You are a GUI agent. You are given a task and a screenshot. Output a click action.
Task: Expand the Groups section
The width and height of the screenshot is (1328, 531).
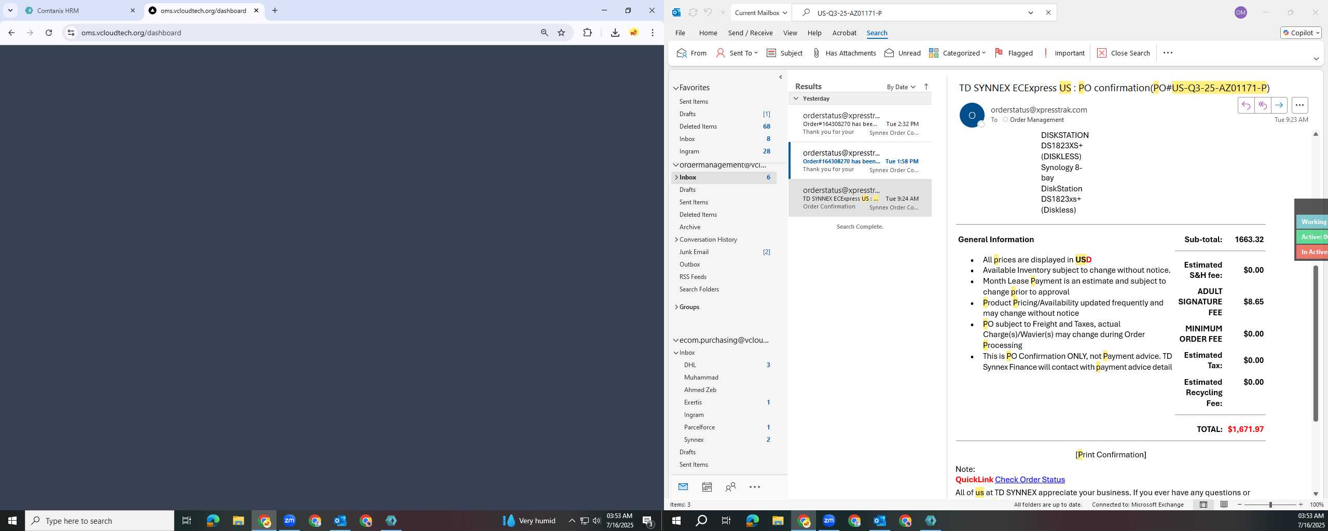click(676, 307)
